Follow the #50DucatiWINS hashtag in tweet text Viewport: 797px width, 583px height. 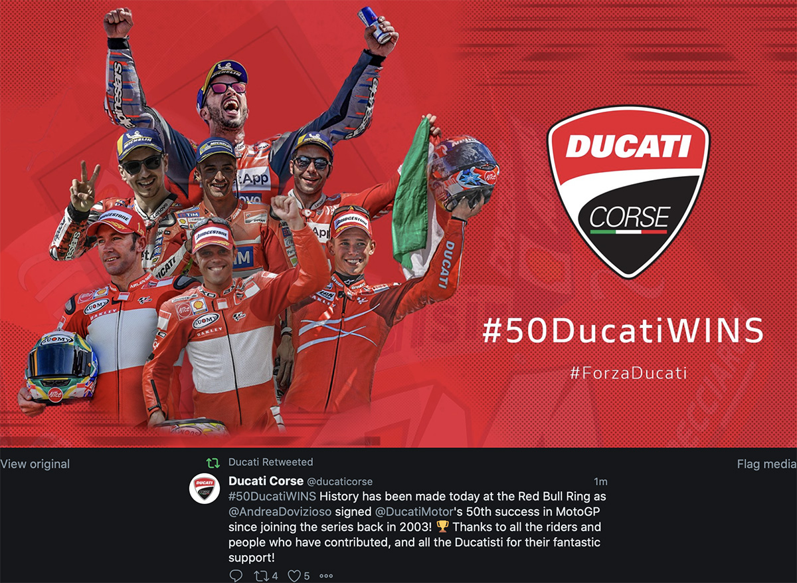tap(272, 497)
